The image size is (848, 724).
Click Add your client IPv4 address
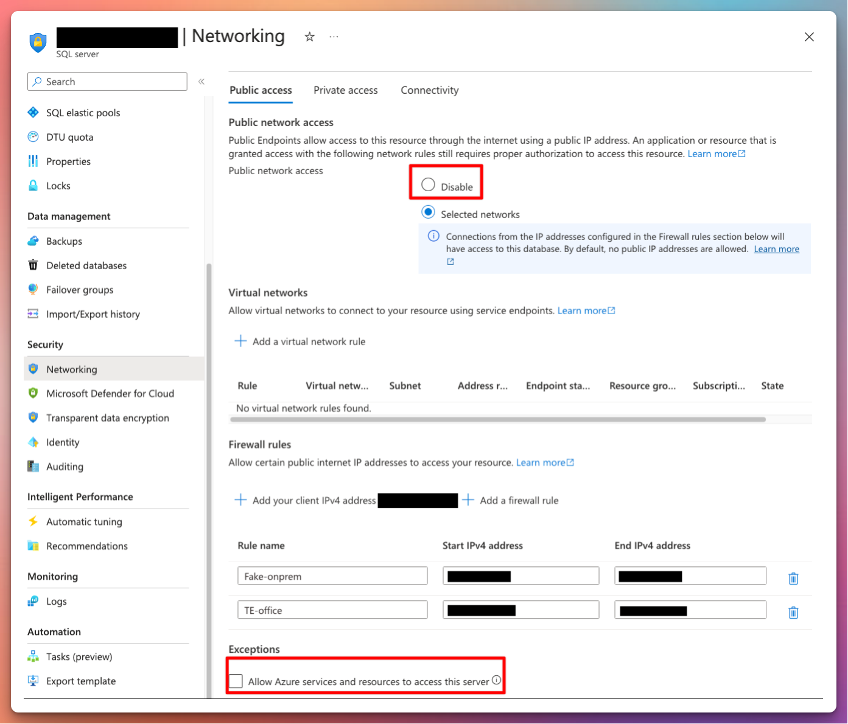306,501
